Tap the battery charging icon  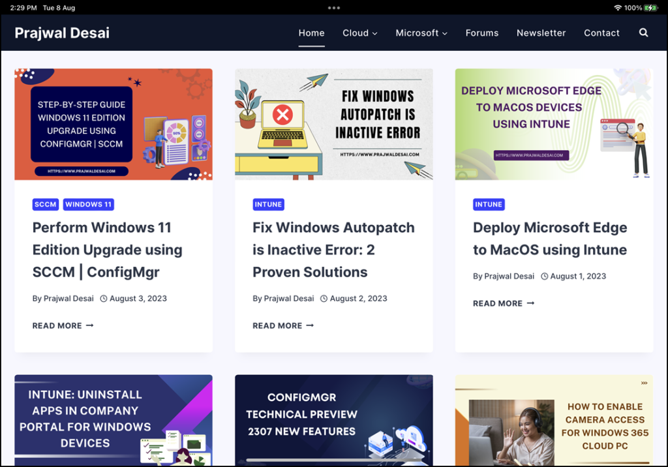[650, 8]
